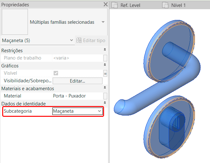Click the Plano de trabalho label
210x163 pixels.
(x=23, y=58)
